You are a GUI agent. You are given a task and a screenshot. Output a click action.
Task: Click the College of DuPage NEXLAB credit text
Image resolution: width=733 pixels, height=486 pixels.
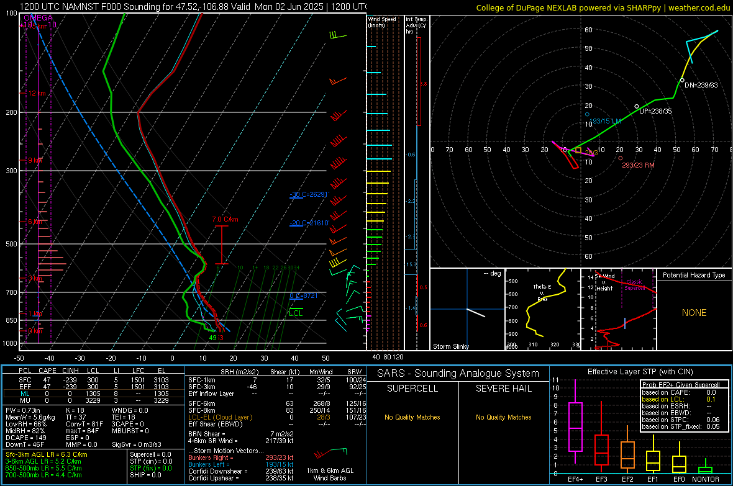point(603,7)
